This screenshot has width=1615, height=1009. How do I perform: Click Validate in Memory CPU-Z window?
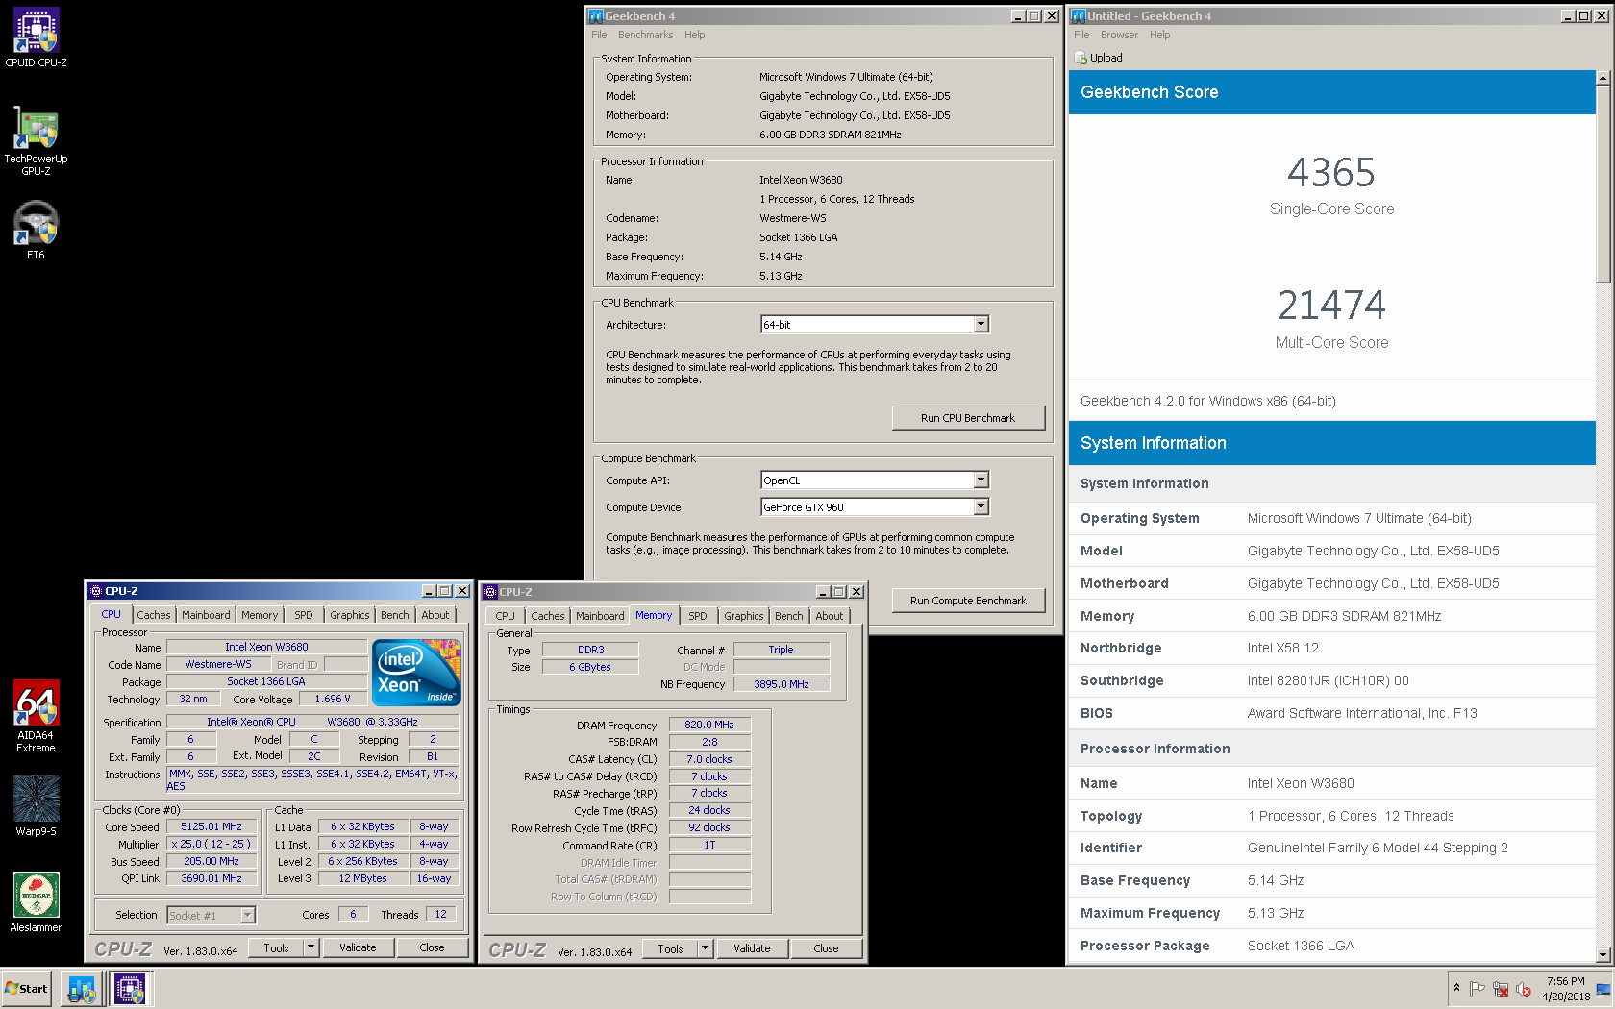(x=752, y=948)
